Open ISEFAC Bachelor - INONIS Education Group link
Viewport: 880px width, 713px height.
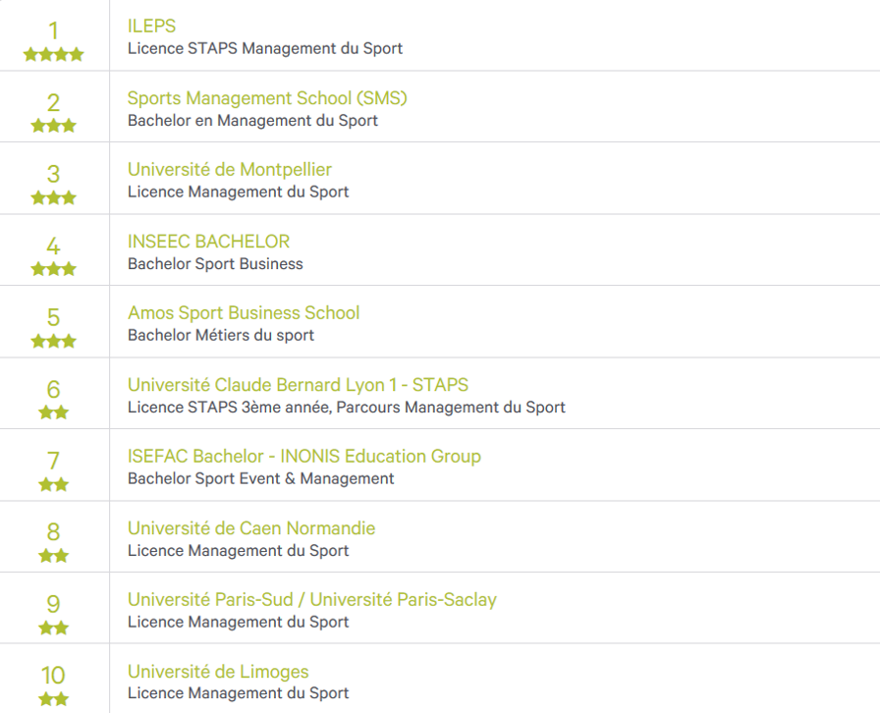point(304,456)
